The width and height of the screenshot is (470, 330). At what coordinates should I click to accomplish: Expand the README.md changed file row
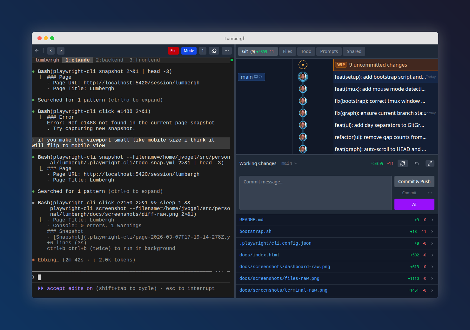[x=432, y=219]
